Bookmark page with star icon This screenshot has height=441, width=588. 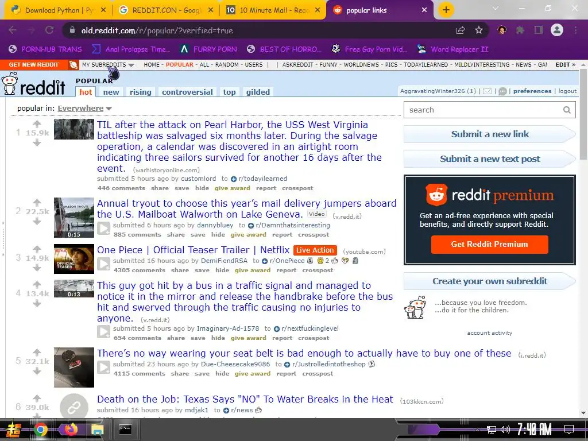(478, 30)
